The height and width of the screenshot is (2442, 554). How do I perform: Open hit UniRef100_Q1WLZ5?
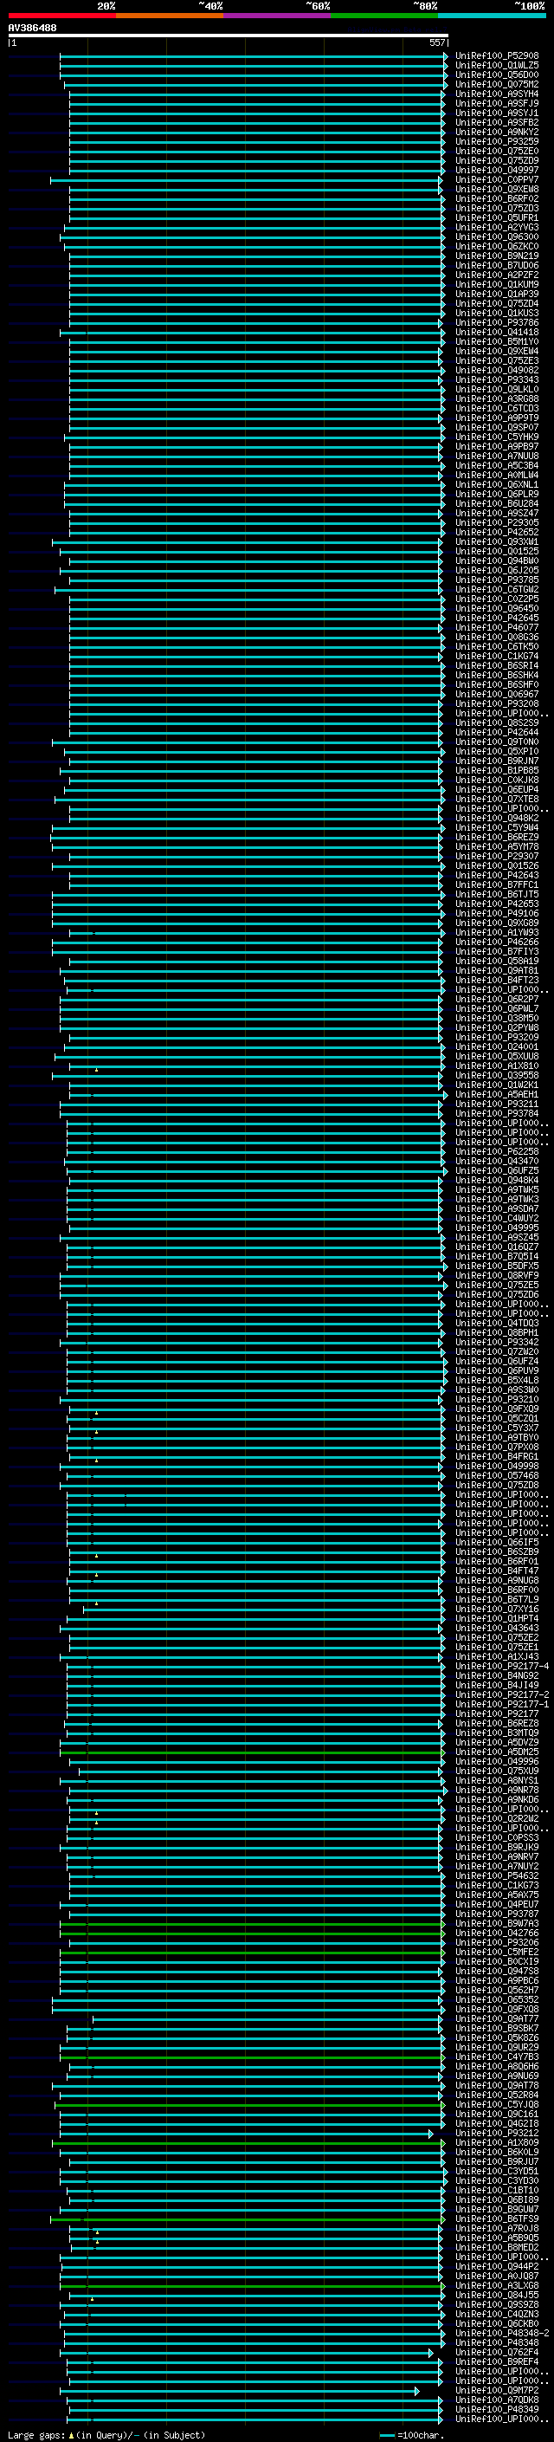tap(496, 66)
